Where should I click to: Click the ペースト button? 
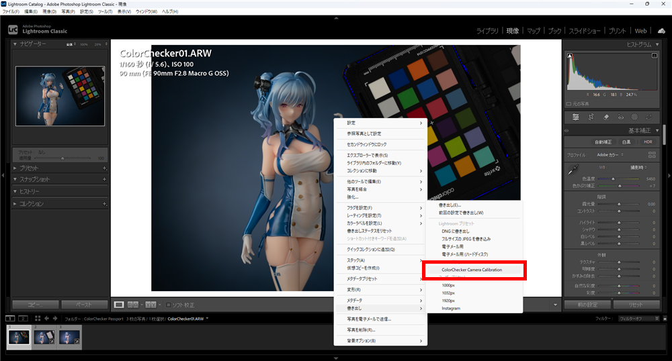coord(84,305)
